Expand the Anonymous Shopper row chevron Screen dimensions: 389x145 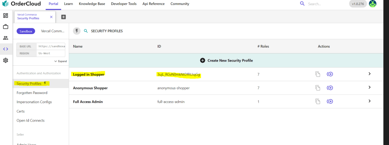[369, 87]
